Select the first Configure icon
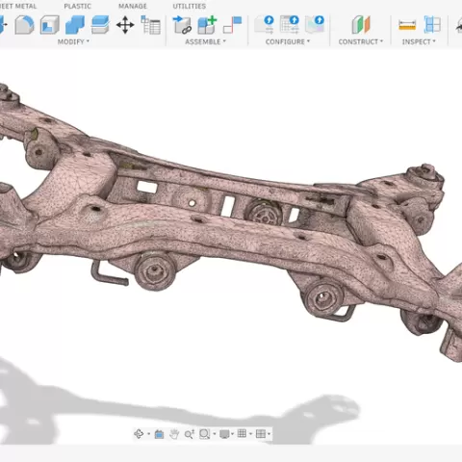Image resolution: width=462 pixels, height=462 pixels. click(x=265, y=25)
